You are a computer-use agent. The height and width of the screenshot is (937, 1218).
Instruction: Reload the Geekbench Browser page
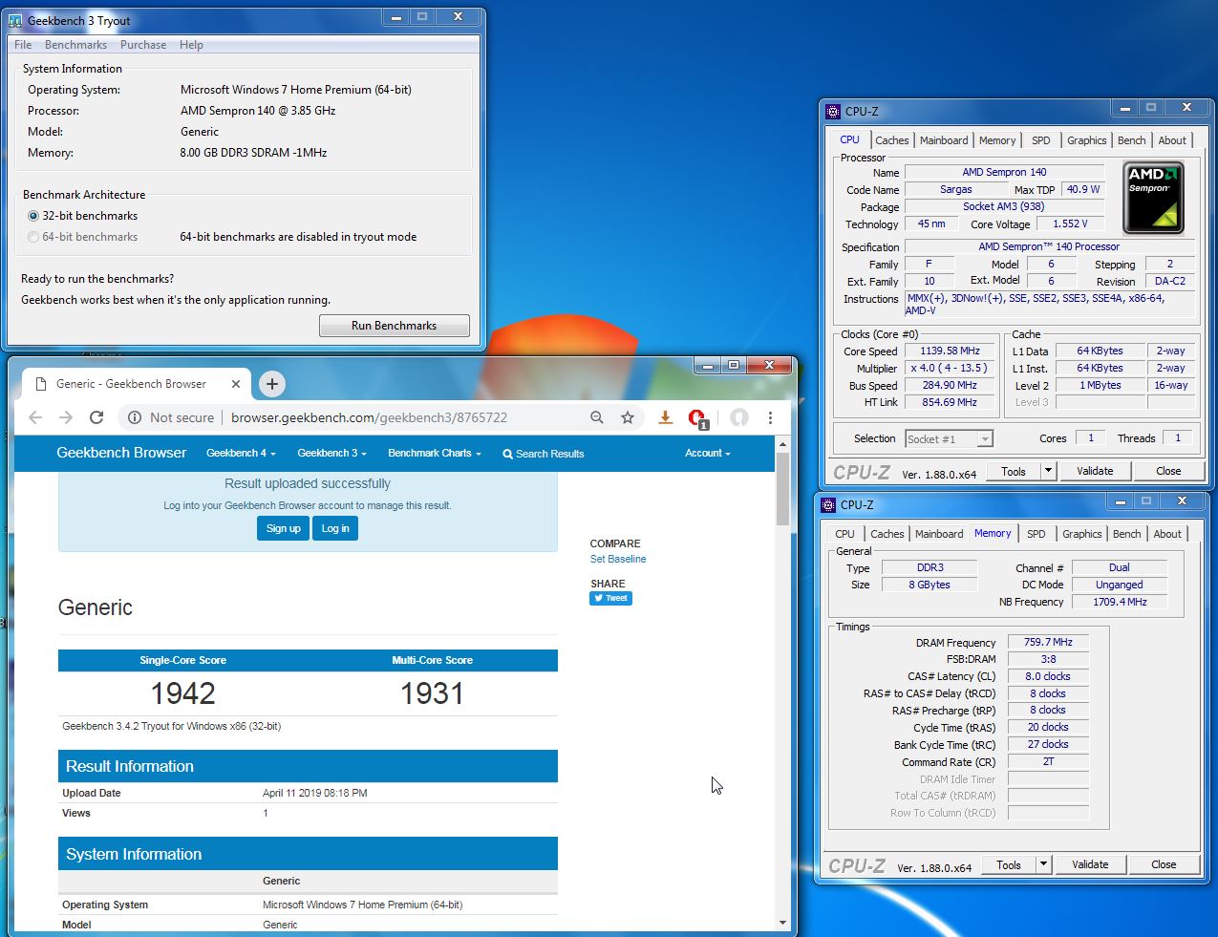tap(96, 417)
